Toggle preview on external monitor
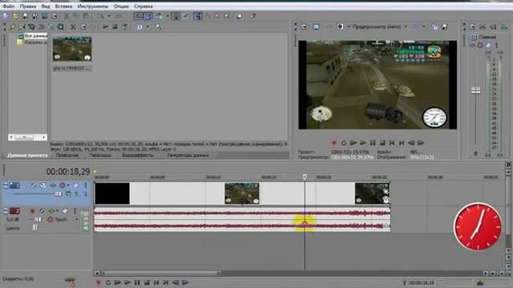Viewport: 513px width, 288px height. point(316,26)
